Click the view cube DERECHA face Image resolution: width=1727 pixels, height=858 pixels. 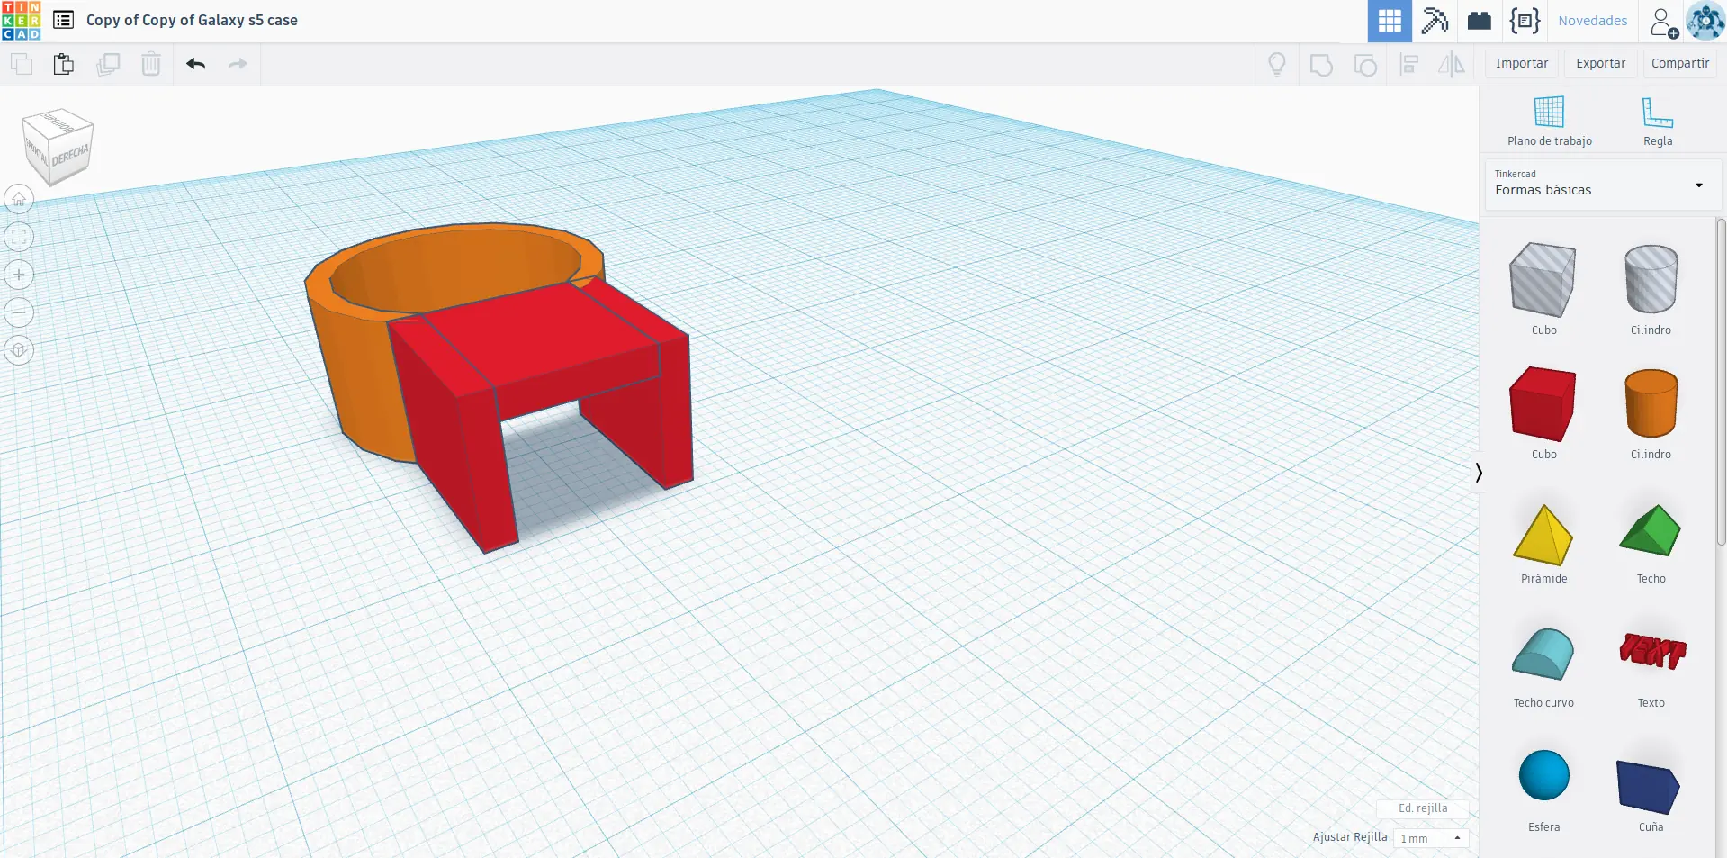click(x=69, y=156)
